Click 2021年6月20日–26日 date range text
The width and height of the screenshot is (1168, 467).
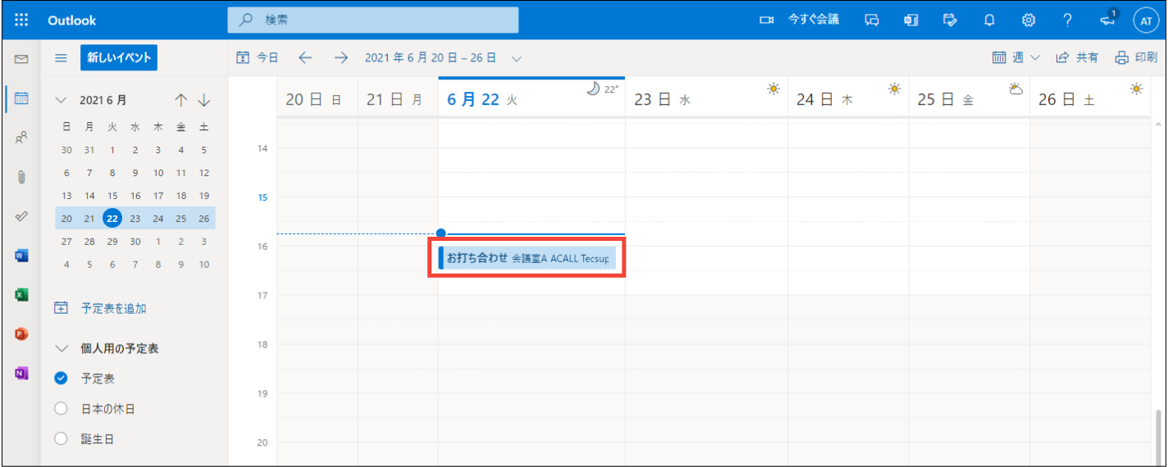[431, 58]
